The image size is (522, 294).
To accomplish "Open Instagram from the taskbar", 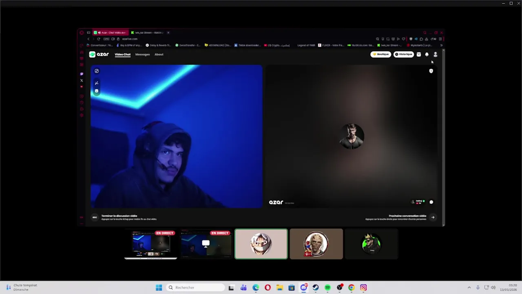I will pos(363,287).
